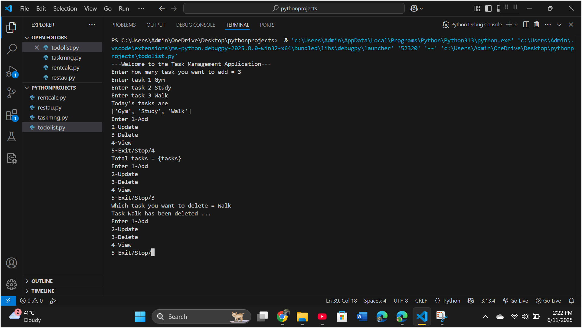
Task: Click the pythonprojects command center search
Action: pos(294,8)
